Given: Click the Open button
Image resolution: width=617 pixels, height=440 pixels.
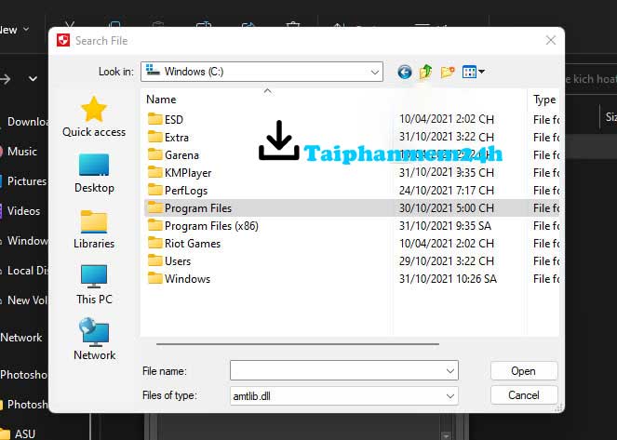Looking at the screenshot, I should point(524,371).
